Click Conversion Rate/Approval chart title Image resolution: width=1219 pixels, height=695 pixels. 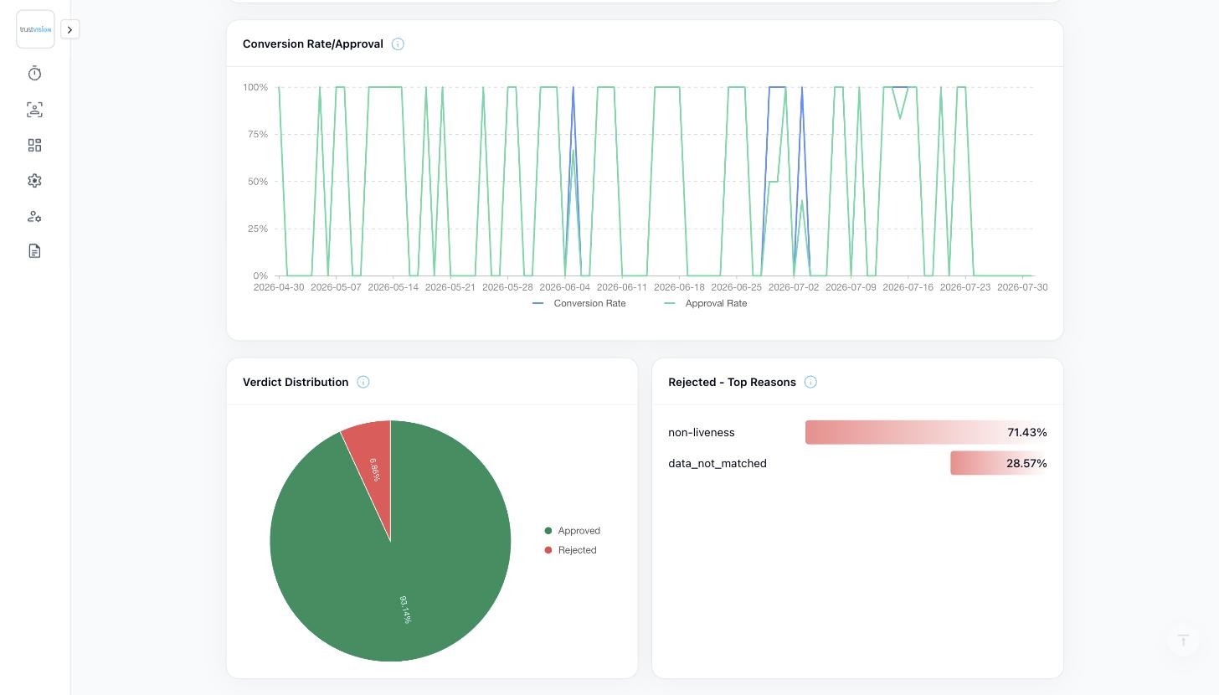pos(313,44)
